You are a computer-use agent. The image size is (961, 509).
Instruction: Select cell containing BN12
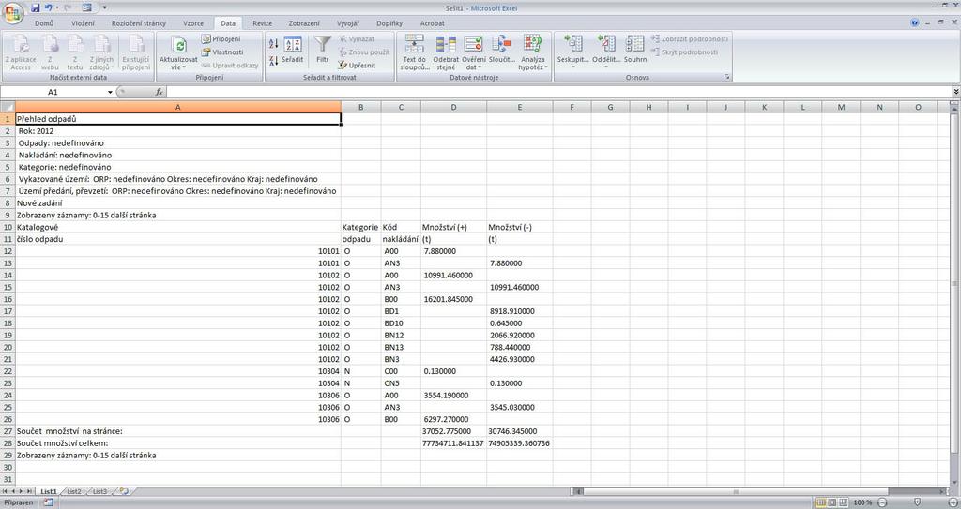point(401,336)
